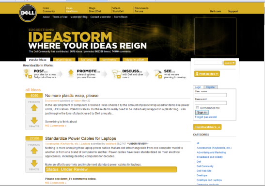Click the Search button
This screenshot has width=265, height=186.
pos(230,63)
